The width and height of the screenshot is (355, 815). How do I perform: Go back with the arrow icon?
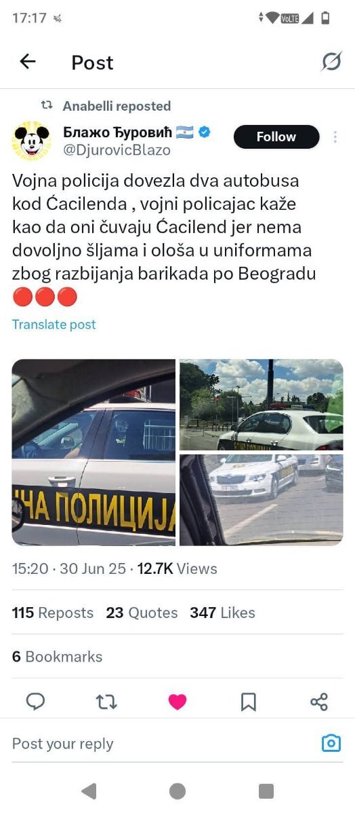tap(27, 62)
